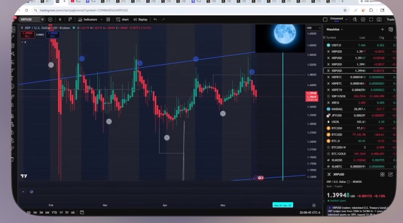Select the NASDAQ watchlist row

pos(360,109)
